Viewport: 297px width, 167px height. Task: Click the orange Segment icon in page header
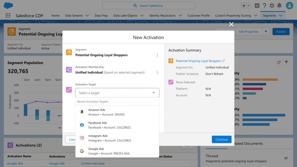point(11,31)
